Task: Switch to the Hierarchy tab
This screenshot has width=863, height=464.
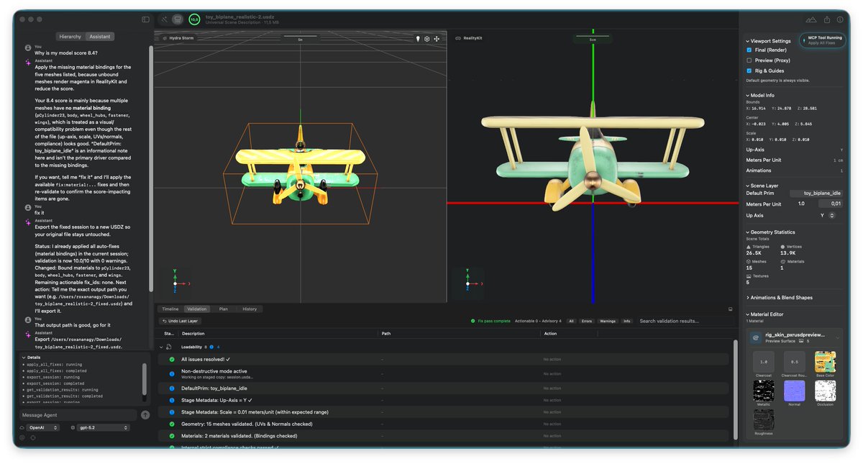Action: pos(70,37)
